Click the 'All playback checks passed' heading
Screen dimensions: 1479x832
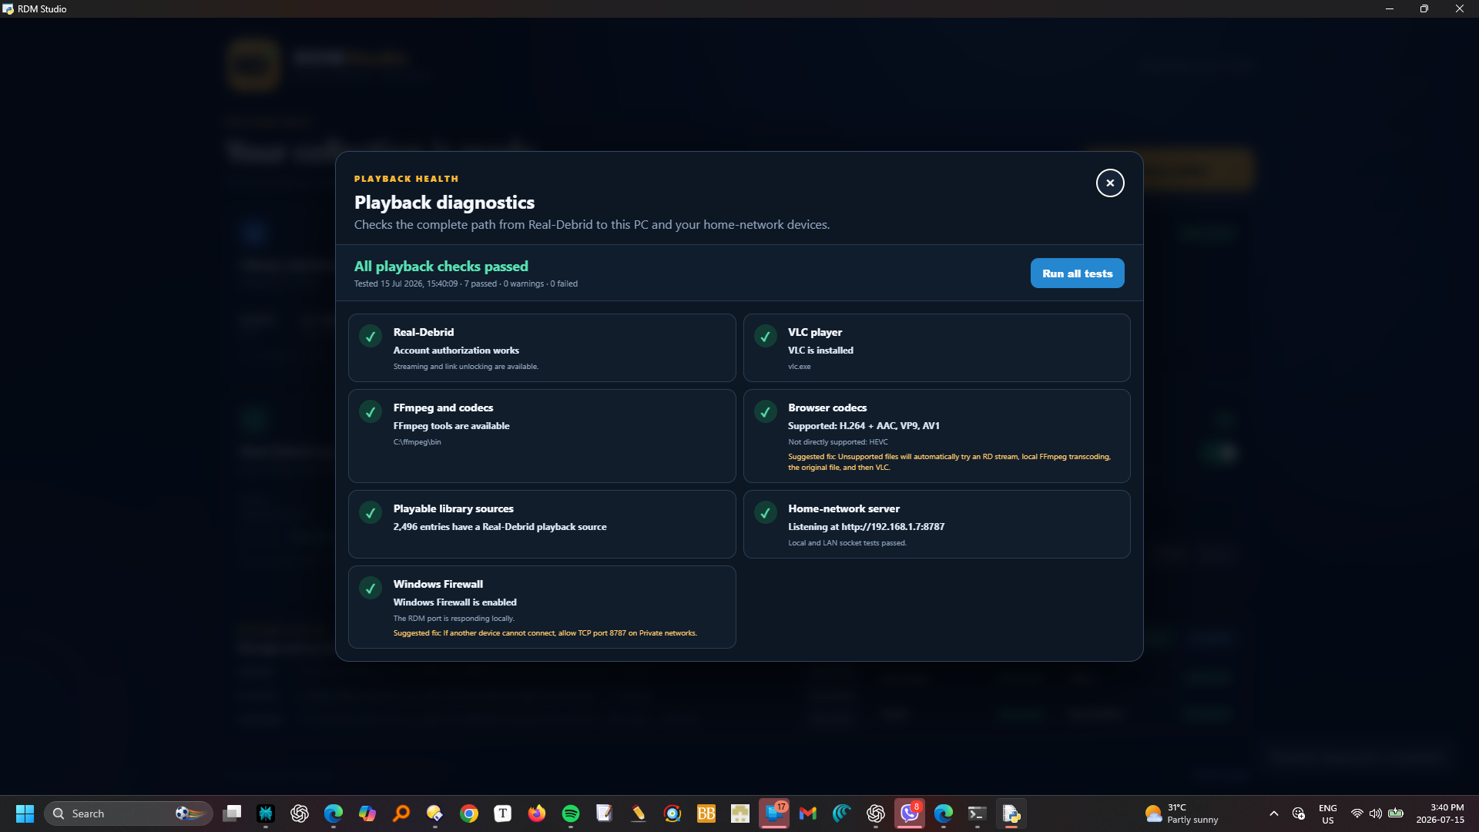point(441,267)
